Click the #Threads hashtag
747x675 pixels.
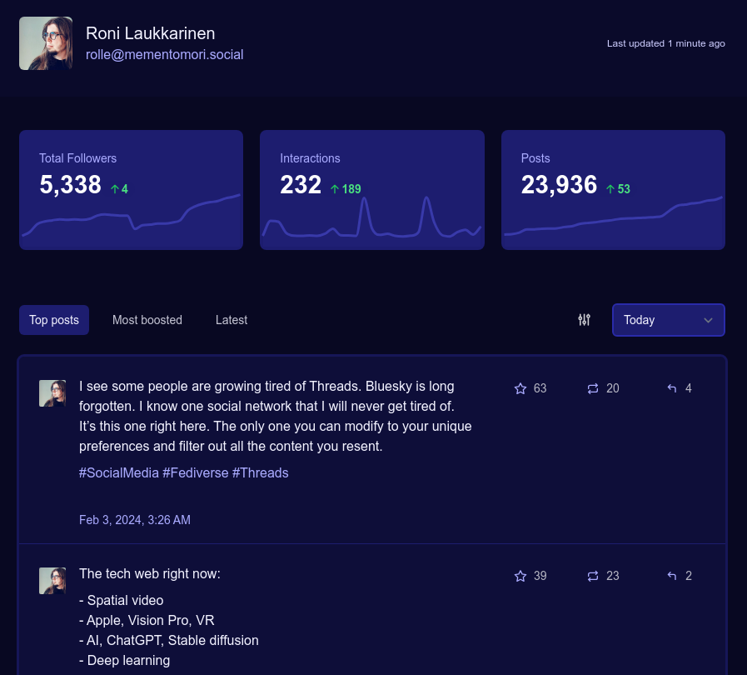coord(260,472)
